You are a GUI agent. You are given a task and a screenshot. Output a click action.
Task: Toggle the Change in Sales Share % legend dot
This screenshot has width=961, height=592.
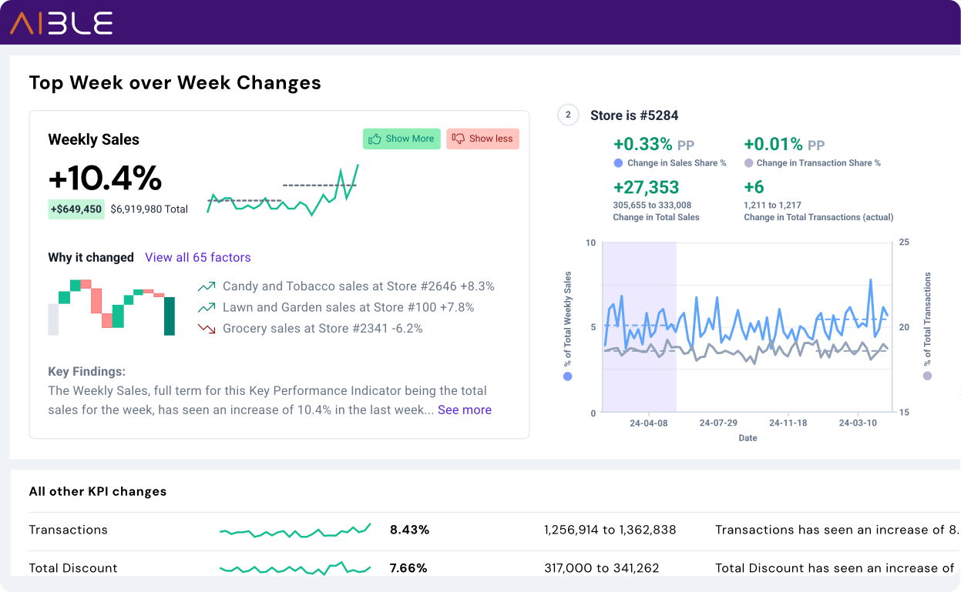pos(618,163)
